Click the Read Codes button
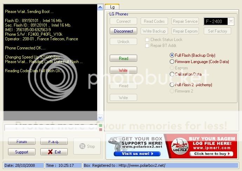This screenshot has height=171, width=242. point(154,21)
